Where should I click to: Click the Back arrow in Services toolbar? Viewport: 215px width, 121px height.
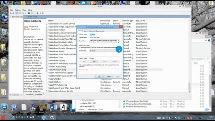click(x=11, y=13)
